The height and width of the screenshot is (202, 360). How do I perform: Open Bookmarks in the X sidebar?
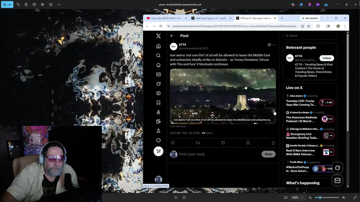tap(158, 103)
